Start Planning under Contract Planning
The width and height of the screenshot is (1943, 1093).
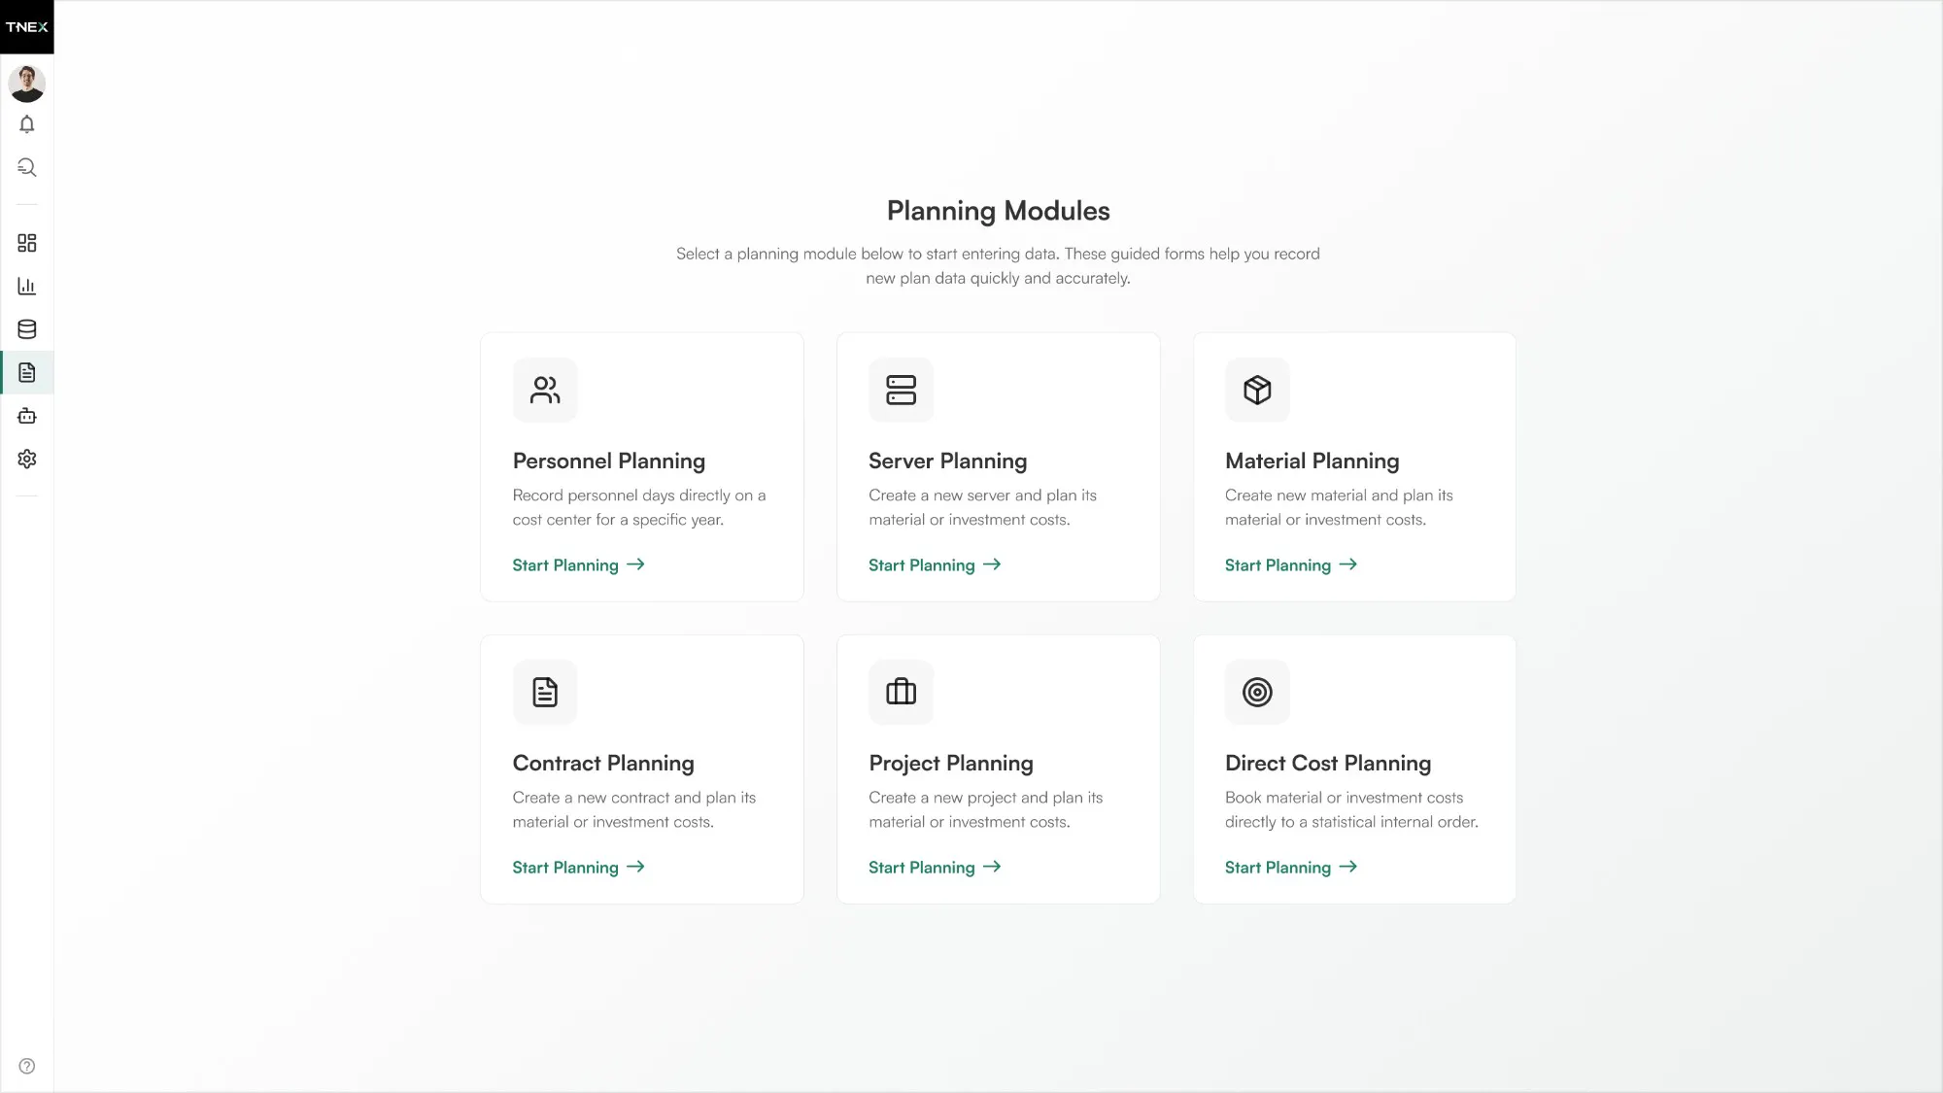pos(578,868)
